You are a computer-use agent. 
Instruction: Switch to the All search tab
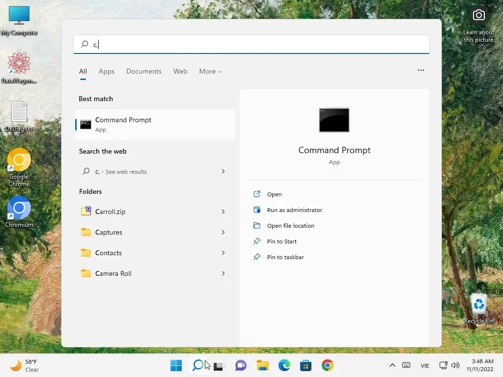coord(83,71)
